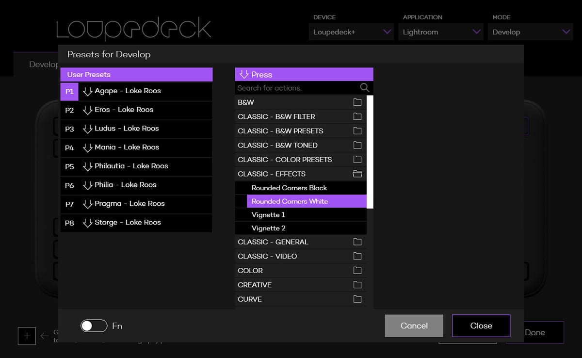
Task: Choose the Rounded Corners White preset
Action: coord(307,201)
